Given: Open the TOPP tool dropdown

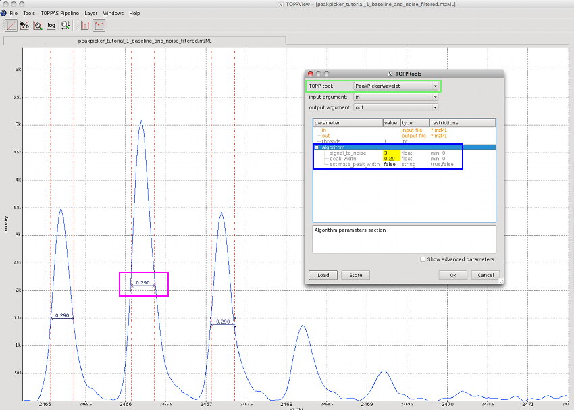Looking at the screenshot, I should click(396, 86).
